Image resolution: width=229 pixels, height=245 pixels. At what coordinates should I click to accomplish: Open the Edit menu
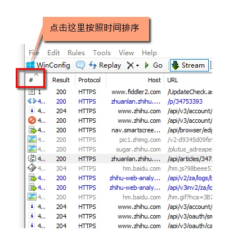pyautogui.click(x=53, y=53)
